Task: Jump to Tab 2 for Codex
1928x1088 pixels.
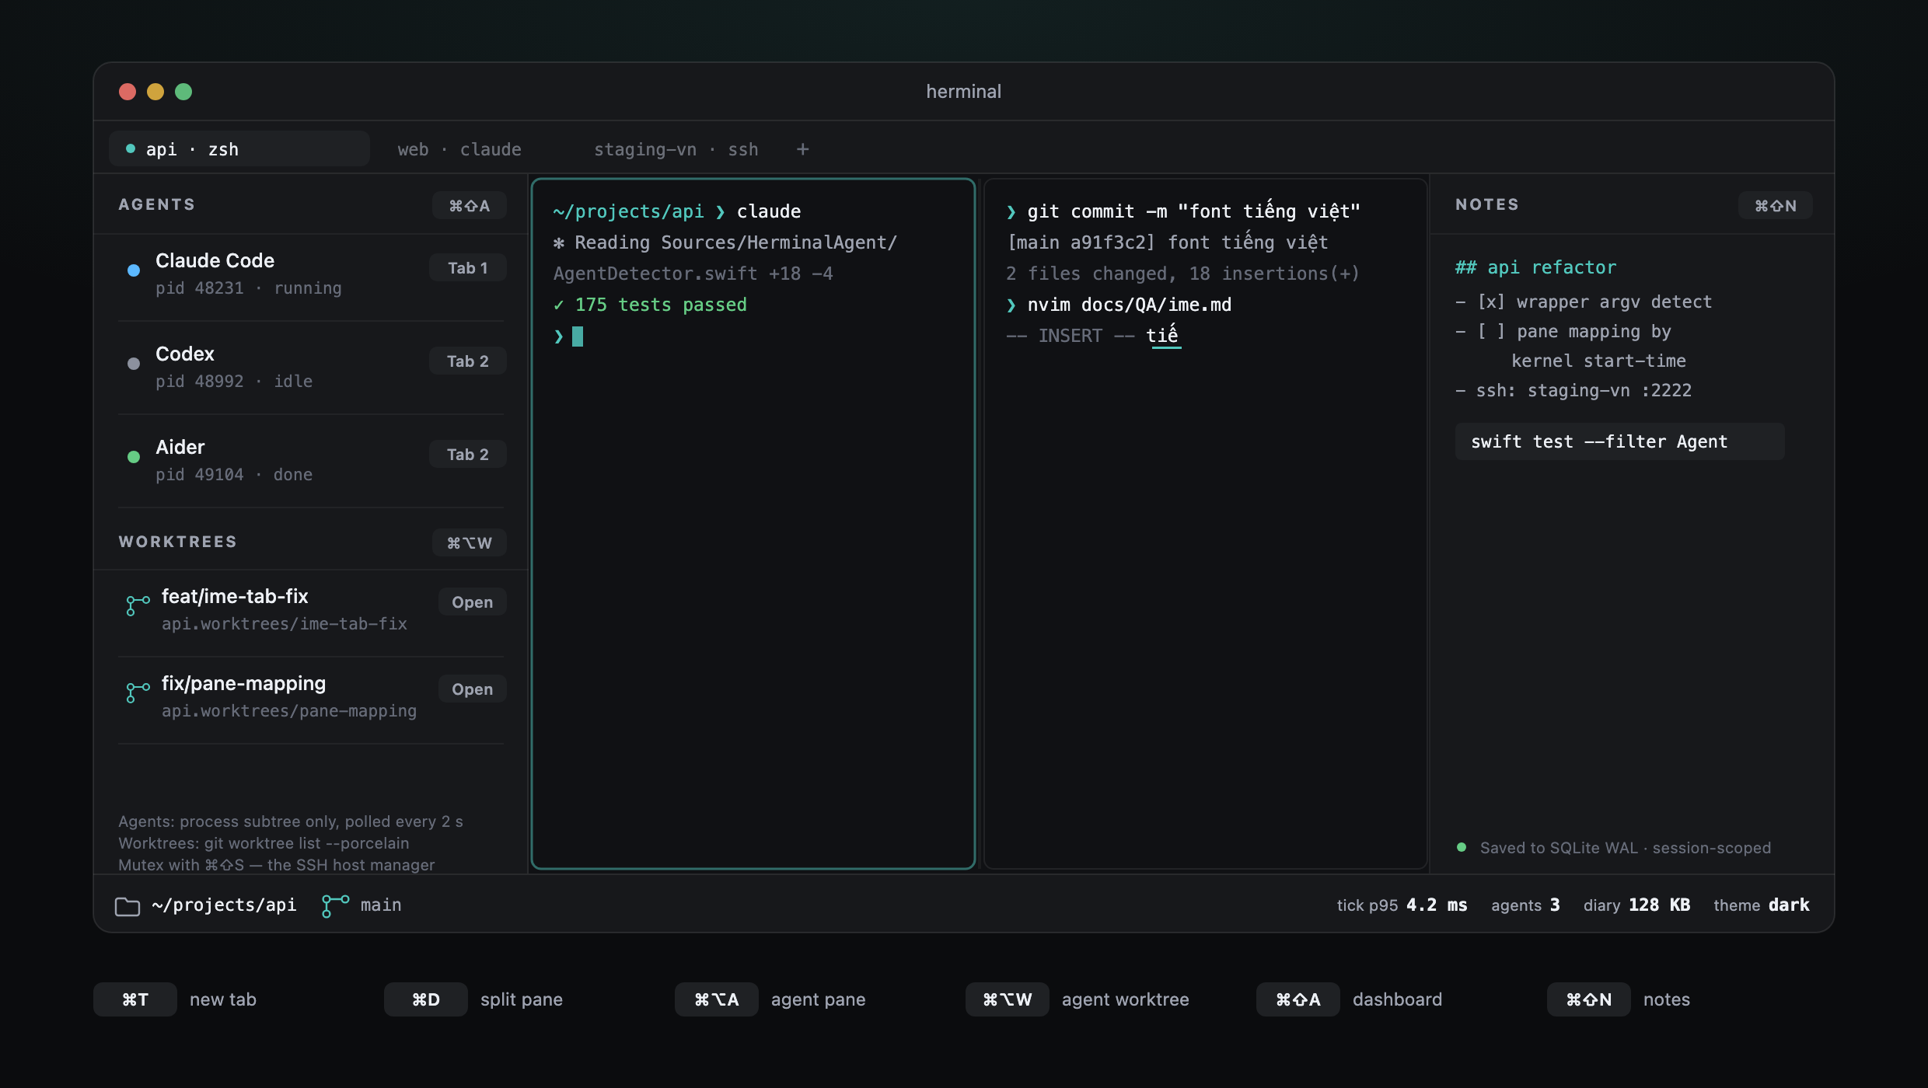Action: tap(468, 361)
